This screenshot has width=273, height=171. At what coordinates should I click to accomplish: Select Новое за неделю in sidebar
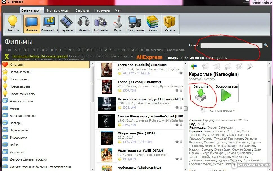[46, 94]
